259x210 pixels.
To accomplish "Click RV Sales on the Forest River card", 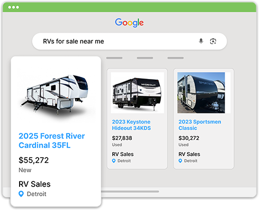I will 34,184.
